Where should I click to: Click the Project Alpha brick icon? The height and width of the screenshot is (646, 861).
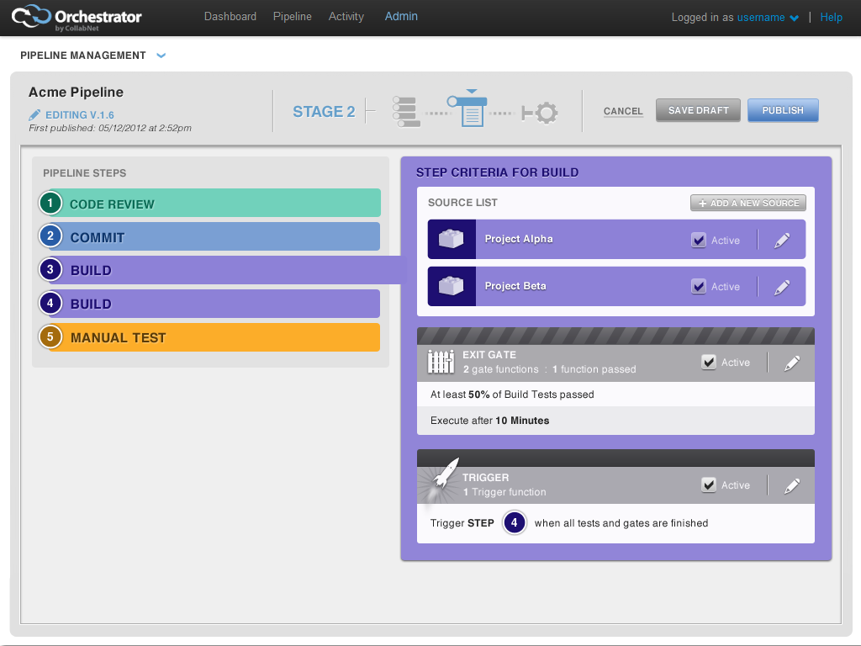click(452, 239)
